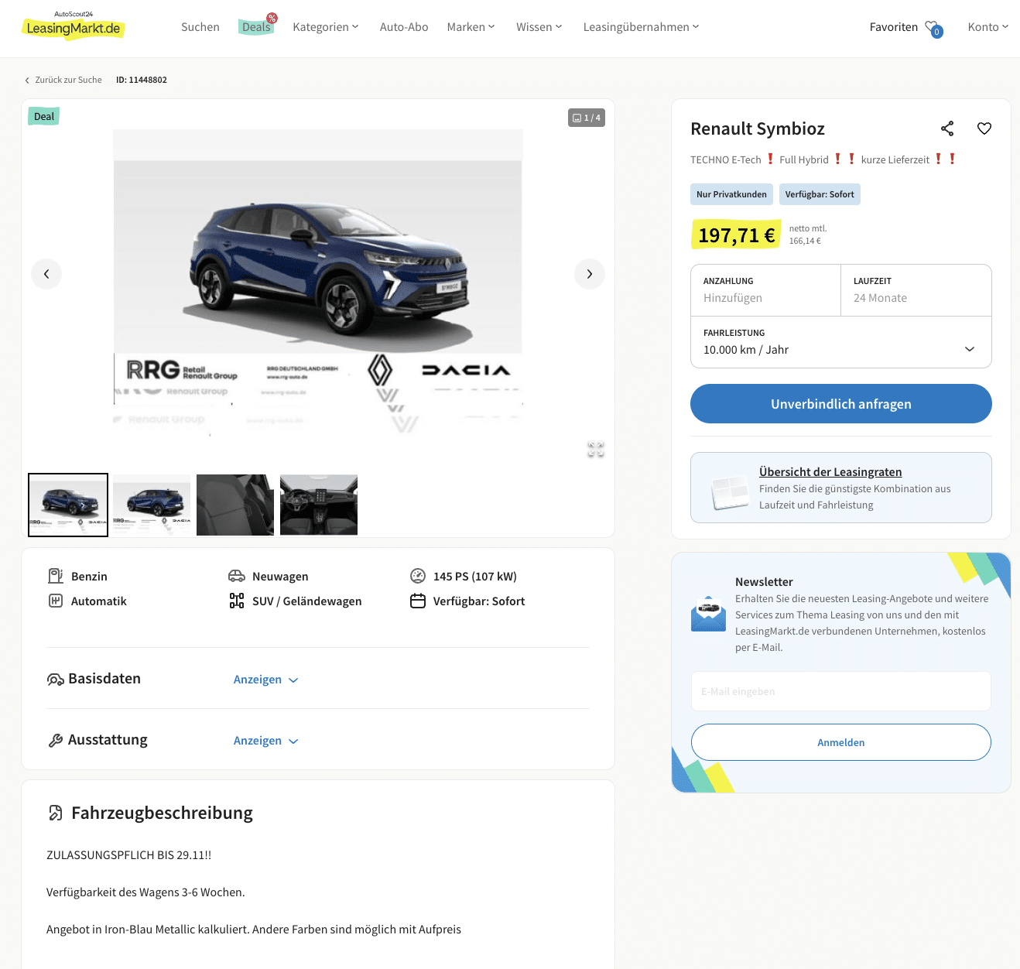
Task: Click the newsletter envelope icon
Action: (x=708, y=614)
